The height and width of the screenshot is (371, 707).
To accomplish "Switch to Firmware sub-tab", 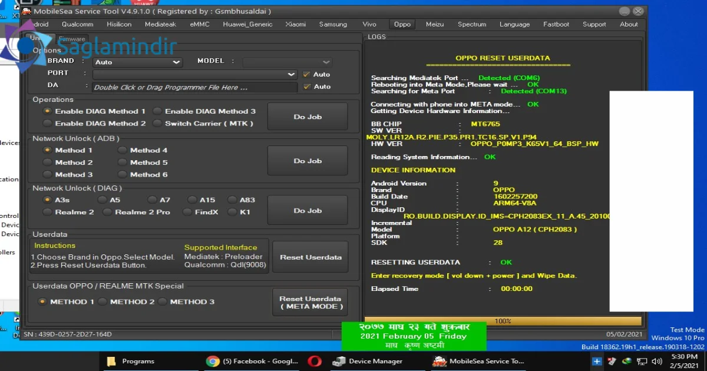I will 71,39.
